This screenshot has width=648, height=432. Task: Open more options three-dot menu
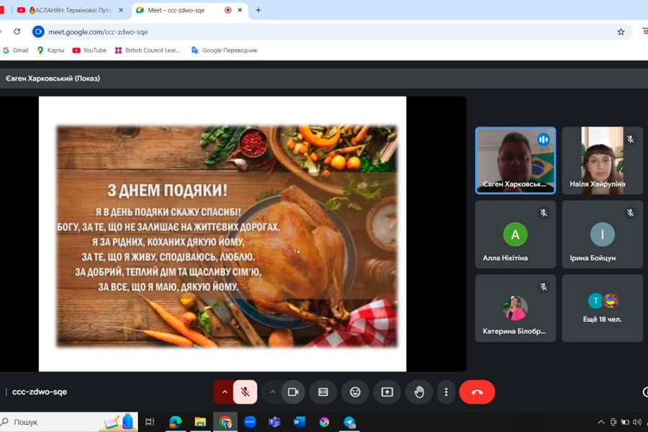[446, 392]
